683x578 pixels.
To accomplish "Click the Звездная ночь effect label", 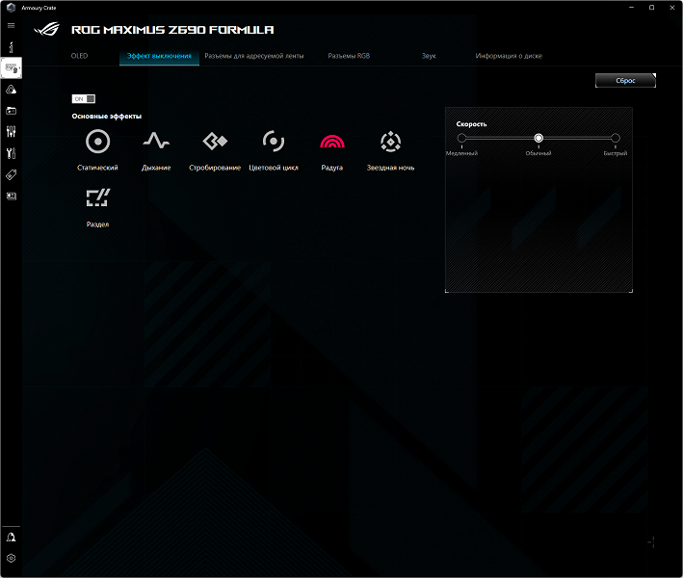I will (390, 168).
